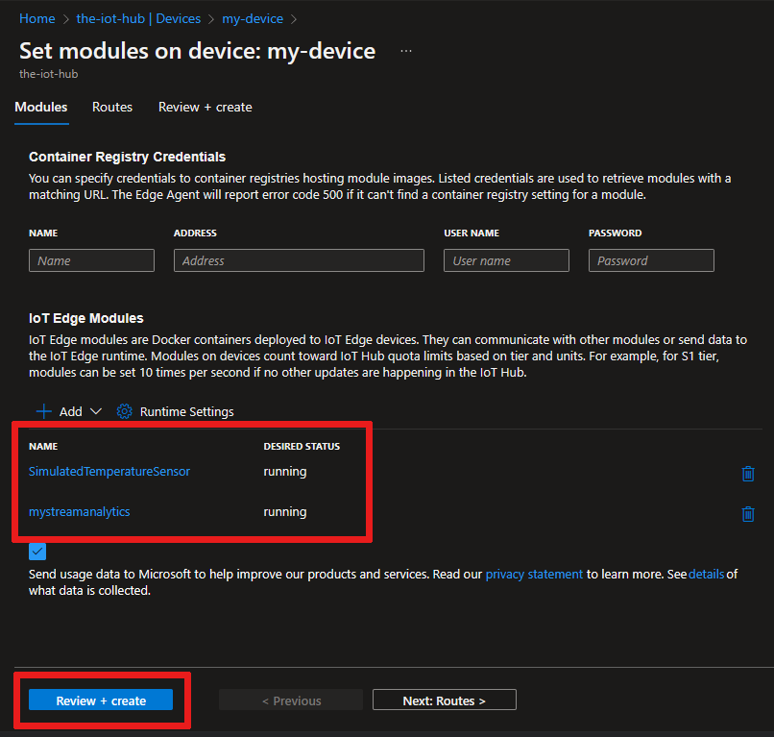The width and height of the screenshot is (774, 737).
Task: Click the registry Password input field
Action: [651, 260]
